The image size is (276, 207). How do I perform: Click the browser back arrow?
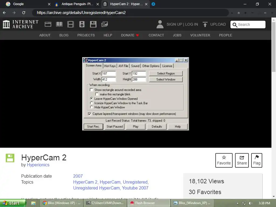[4, 13]
